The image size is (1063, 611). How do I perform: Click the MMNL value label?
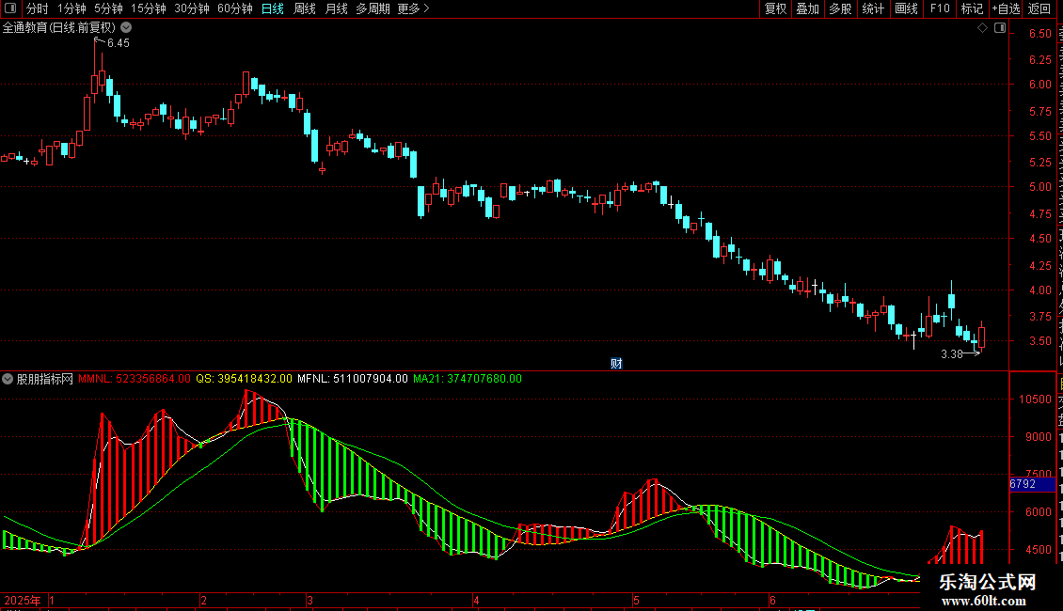135,380
